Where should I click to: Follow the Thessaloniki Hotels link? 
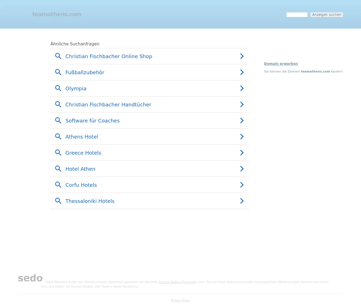pos(90,201)
